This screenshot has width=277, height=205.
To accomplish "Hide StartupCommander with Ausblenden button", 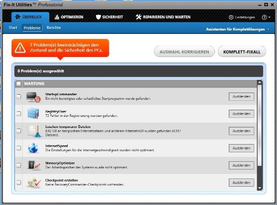I will 242,96.
